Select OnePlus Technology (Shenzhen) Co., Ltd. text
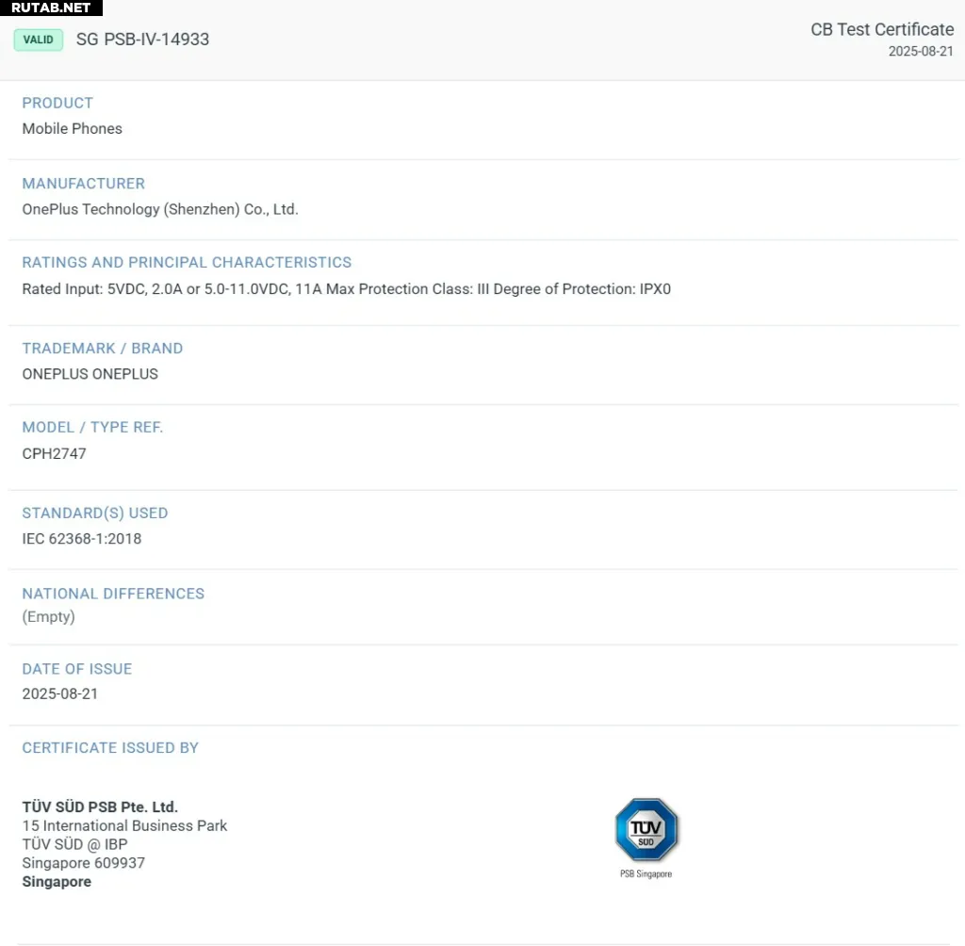Image resolution: width=965 pixels, height=946 pixels. (x=160, y=209)
